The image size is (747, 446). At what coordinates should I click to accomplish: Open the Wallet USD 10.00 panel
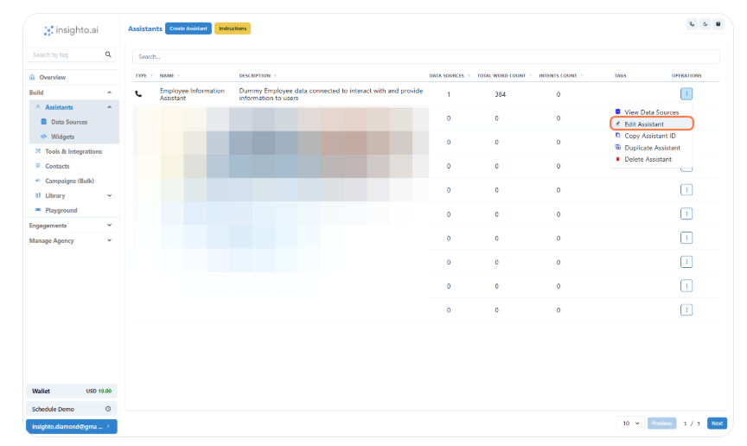point(72,392)
